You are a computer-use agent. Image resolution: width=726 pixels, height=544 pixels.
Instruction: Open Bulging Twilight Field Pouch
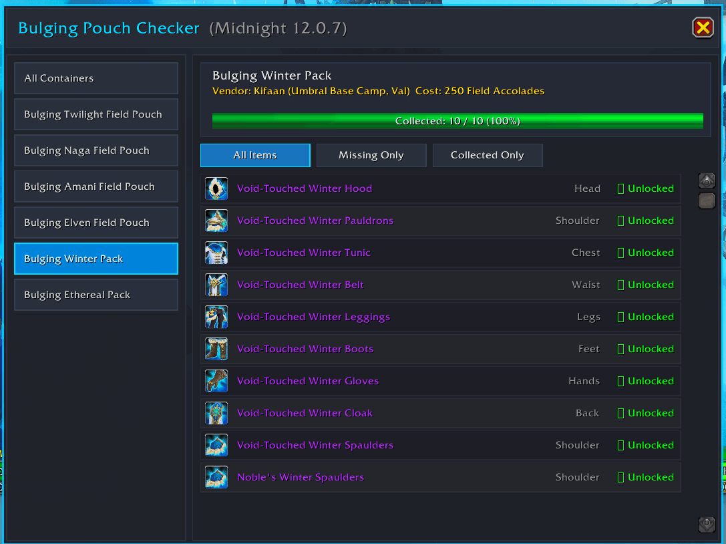point(96,114)
